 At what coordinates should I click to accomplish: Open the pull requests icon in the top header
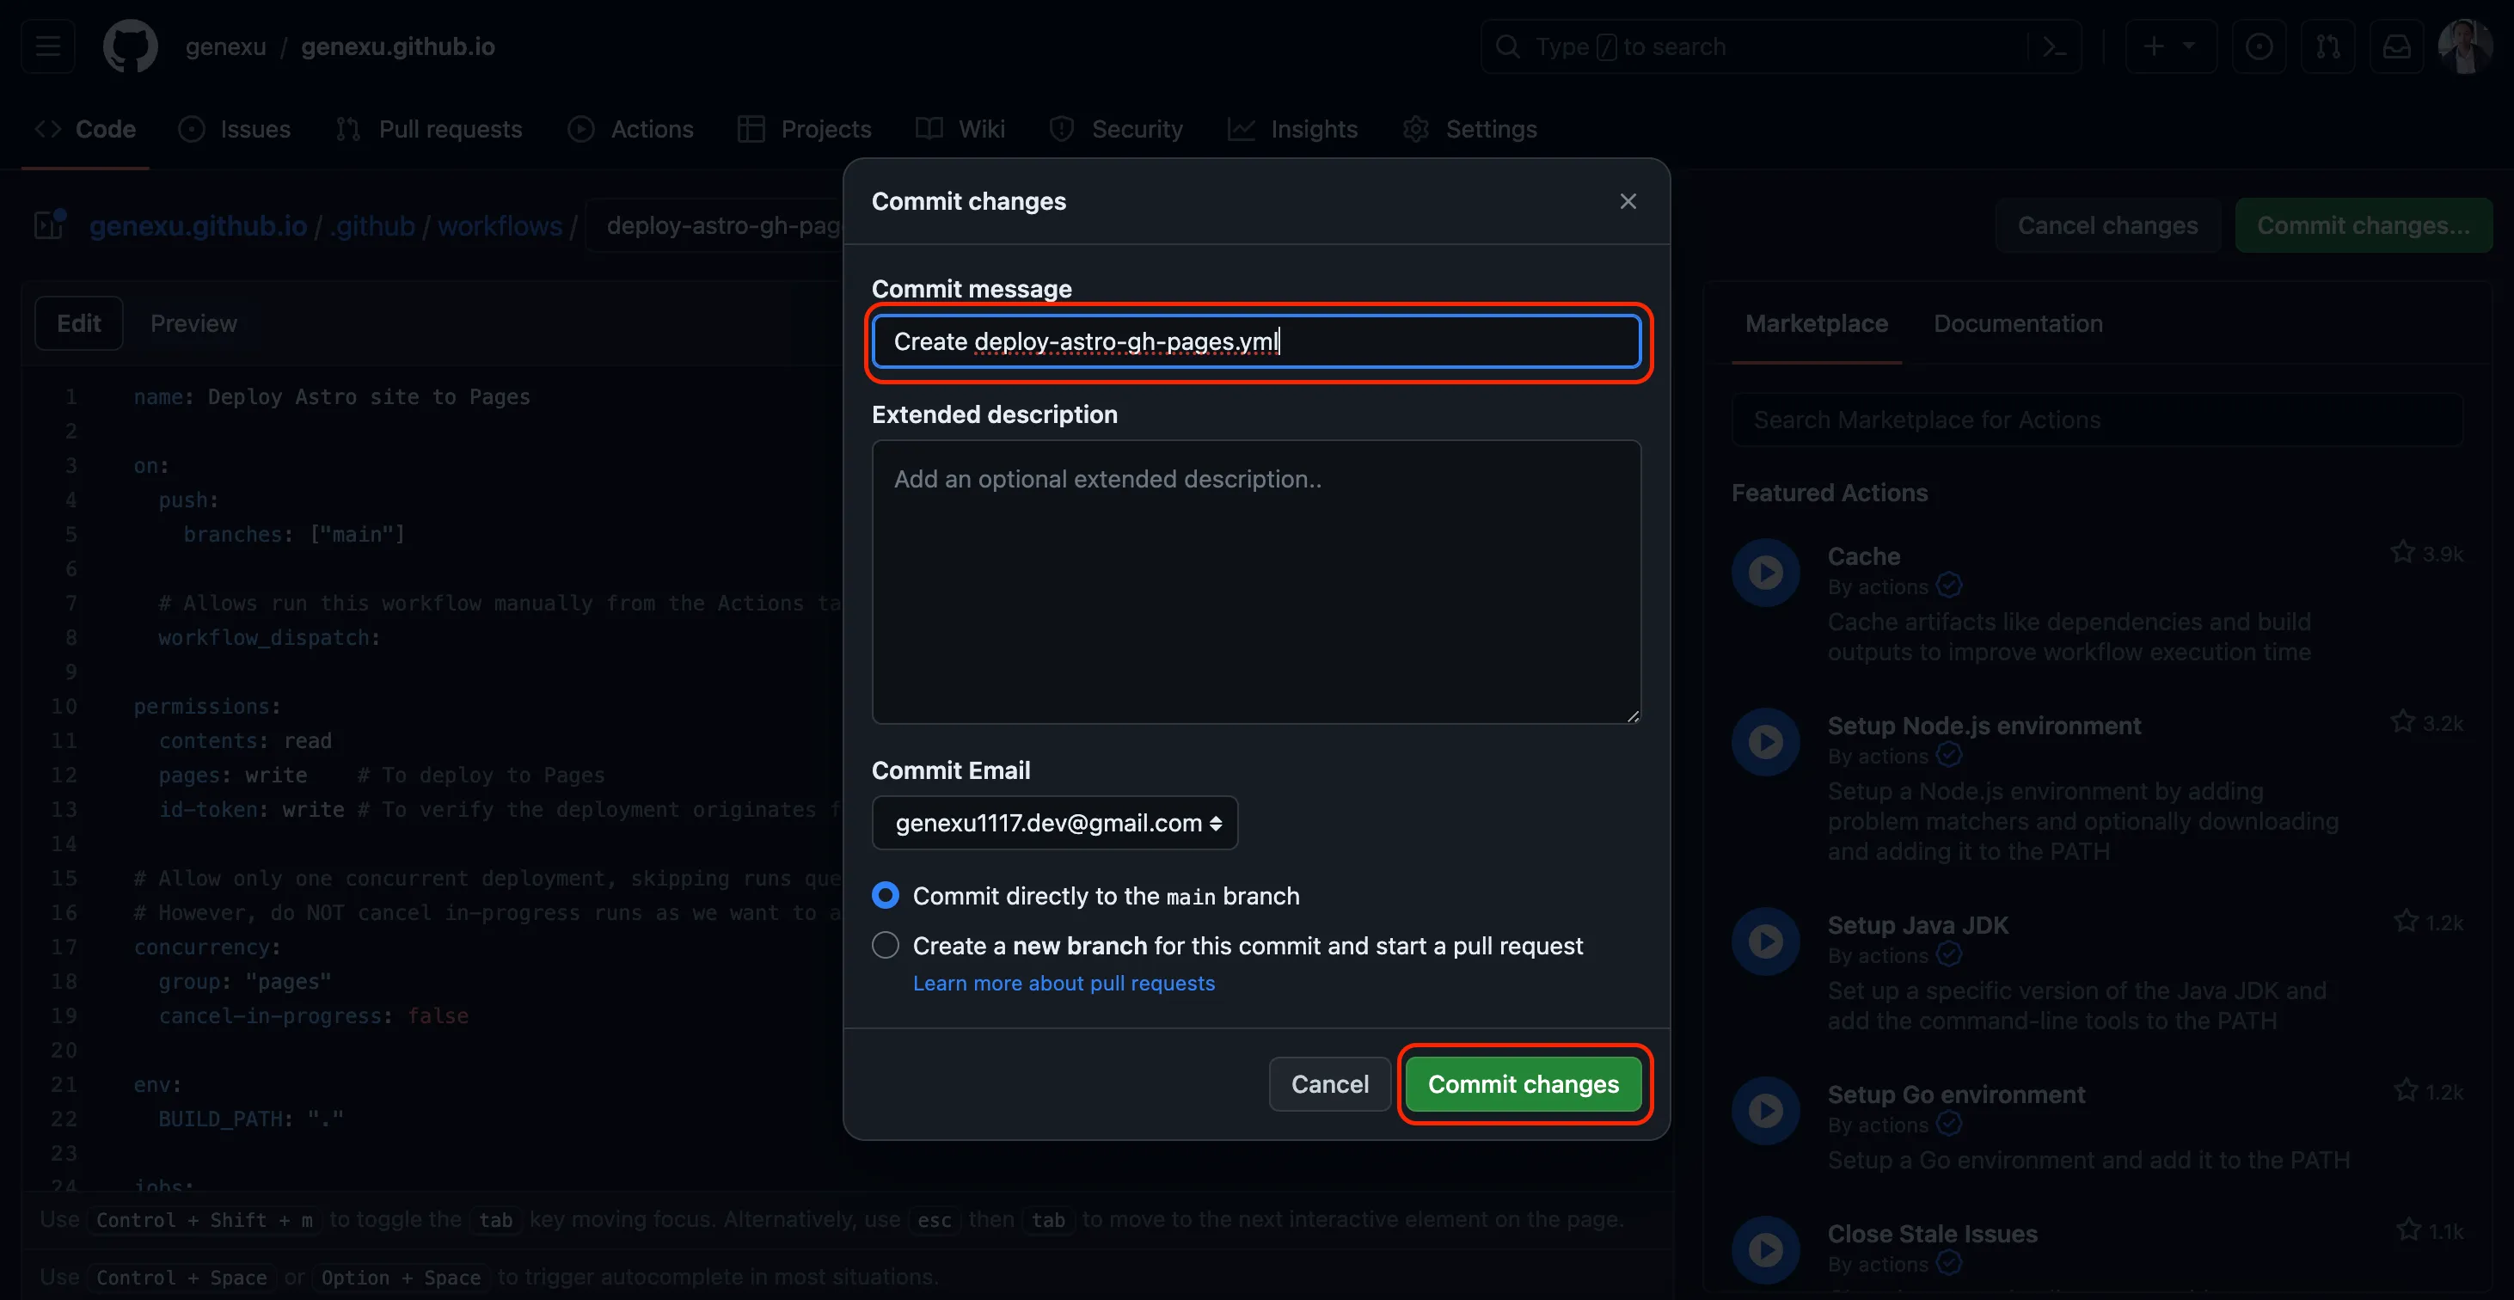2327,46
